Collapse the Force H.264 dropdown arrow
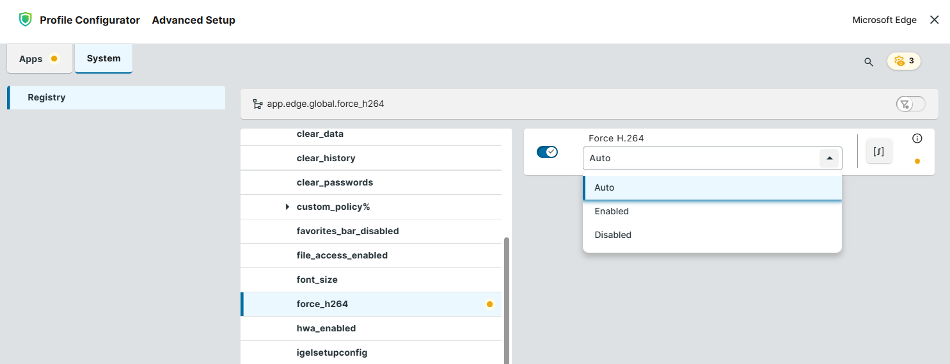The image size is (950, 364). coord(829,158)
